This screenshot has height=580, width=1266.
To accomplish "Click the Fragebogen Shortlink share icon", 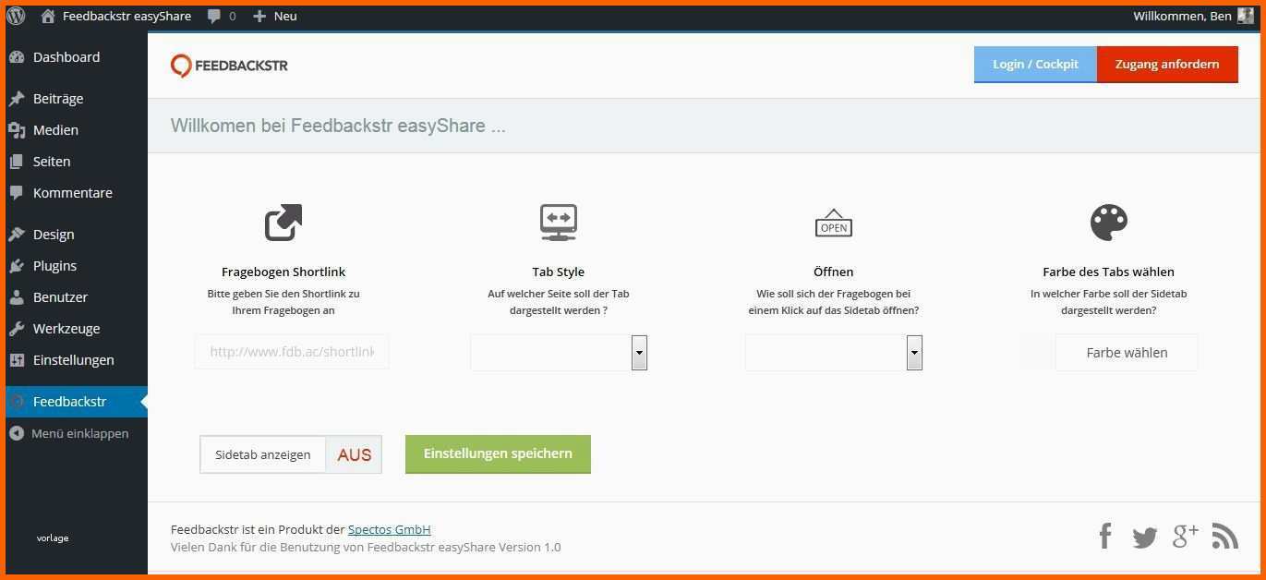I will pyautogui.click(x=283, y=223).
